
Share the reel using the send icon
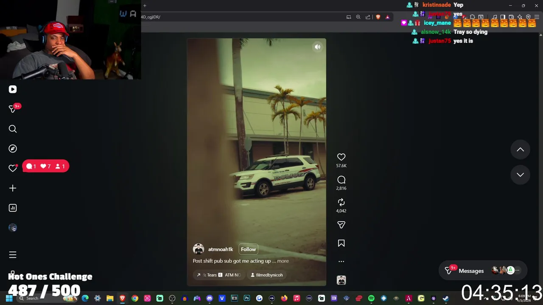(x=341, y=225)
